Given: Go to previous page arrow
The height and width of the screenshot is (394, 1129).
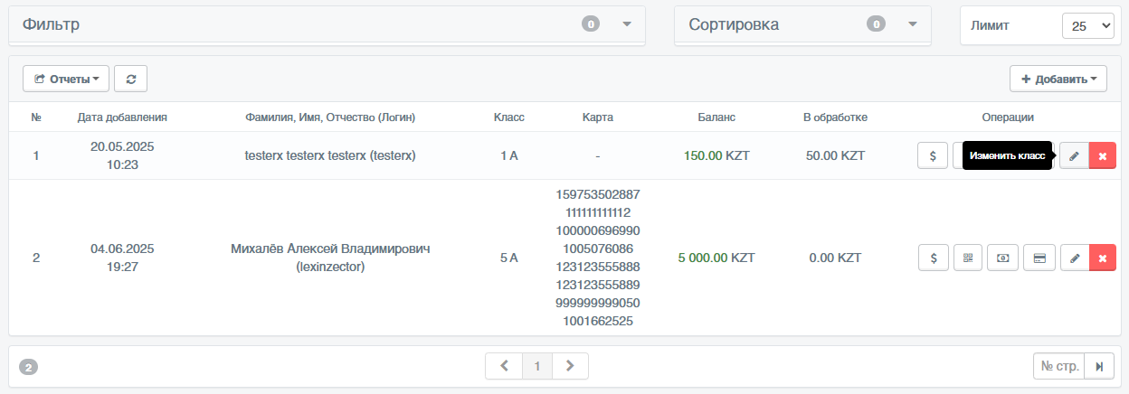Looking at the screenshot, I should point(504,366).
